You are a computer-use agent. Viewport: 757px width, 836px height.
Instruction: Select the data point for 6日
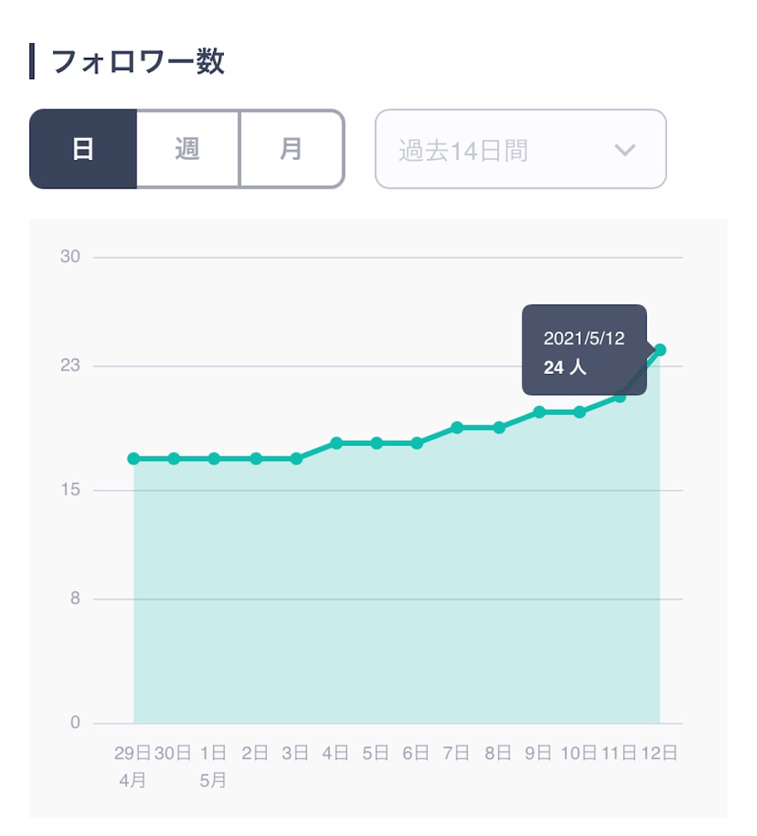pos(417,443)
